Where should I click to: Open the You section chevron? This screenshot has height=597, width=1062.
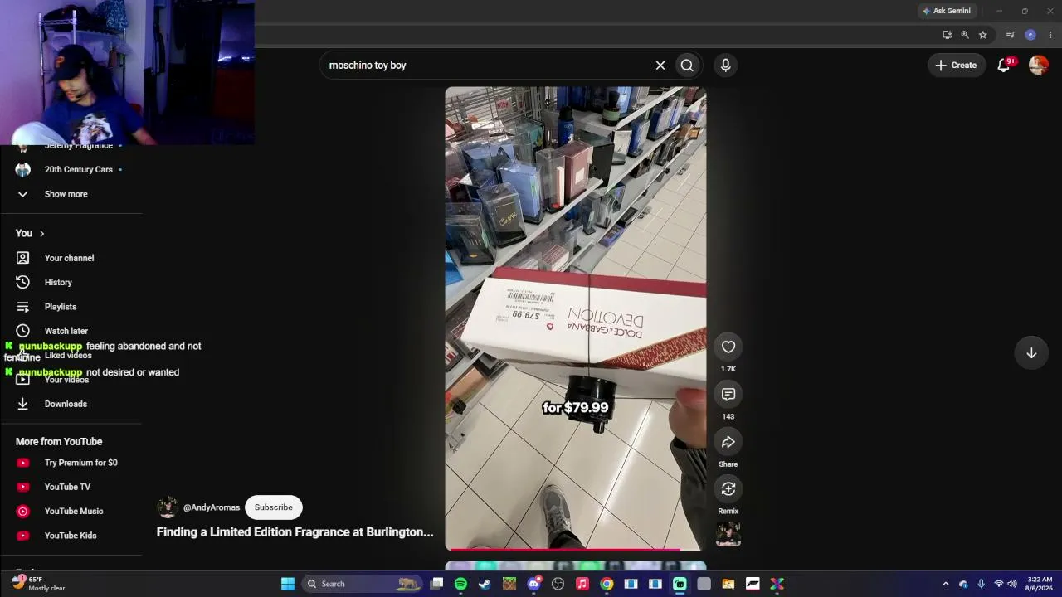coord(41,233)
